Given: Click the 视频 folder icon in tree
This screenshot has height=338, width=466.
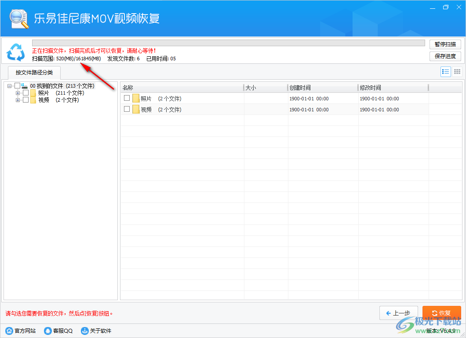Looking at the screenshot, I should (33, 100).
